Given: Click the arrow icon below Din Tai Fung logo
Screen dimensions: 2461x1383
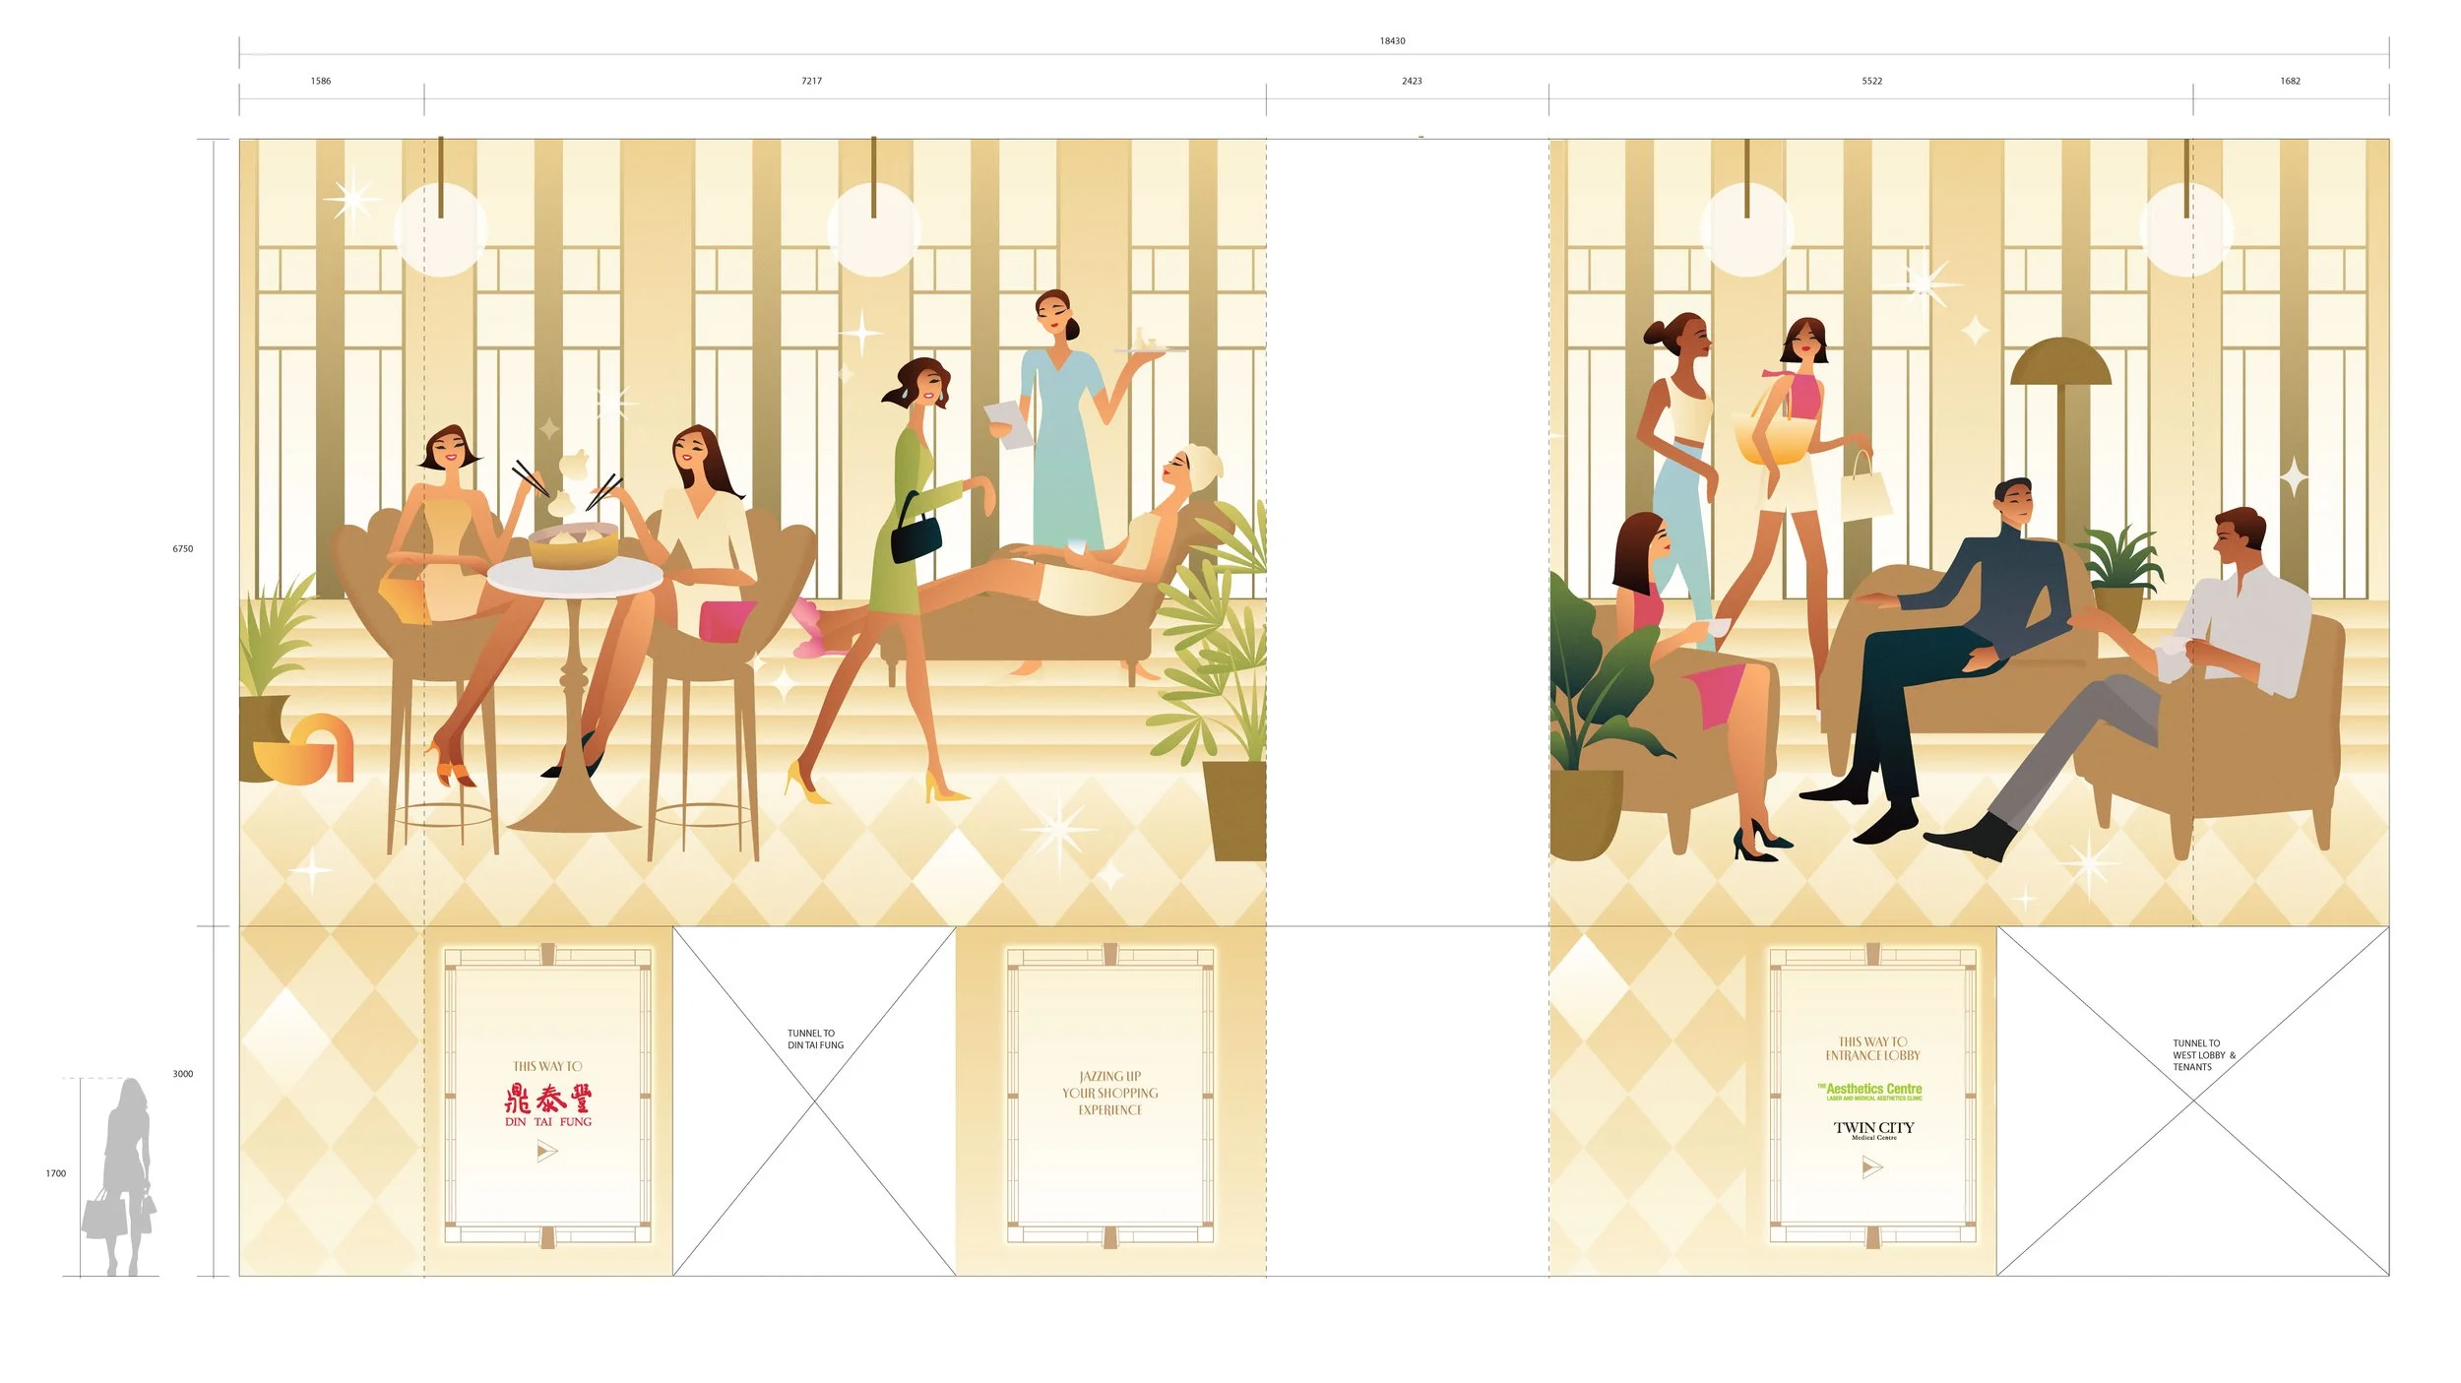Looking at the screenshot, I should tap(547, 1150).
